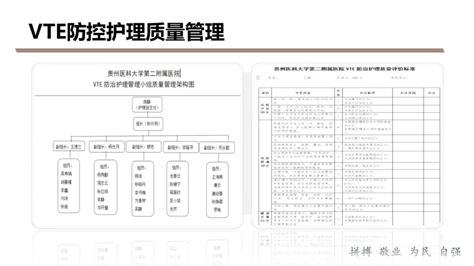474x266 pixels.
Task: Click the 项目 column header
Action: [265, 93]
